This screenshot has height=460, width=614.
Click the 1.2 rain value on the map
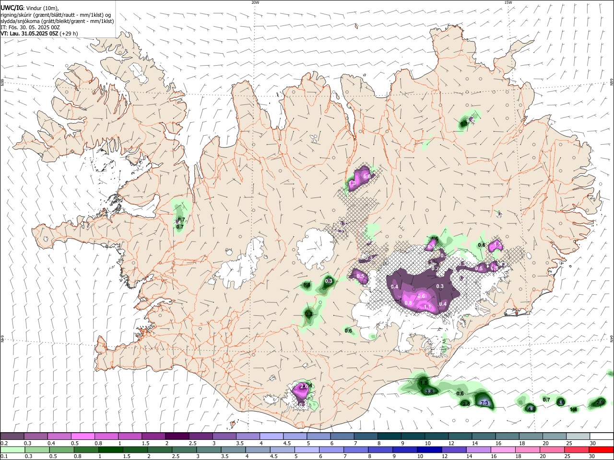tap(309, 314)
